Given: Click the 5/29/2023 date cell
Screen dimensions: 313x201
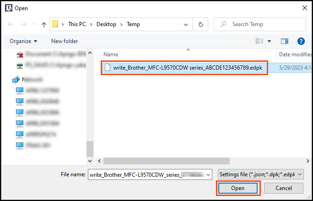Looking at the screenshot, I should point(295,68).
